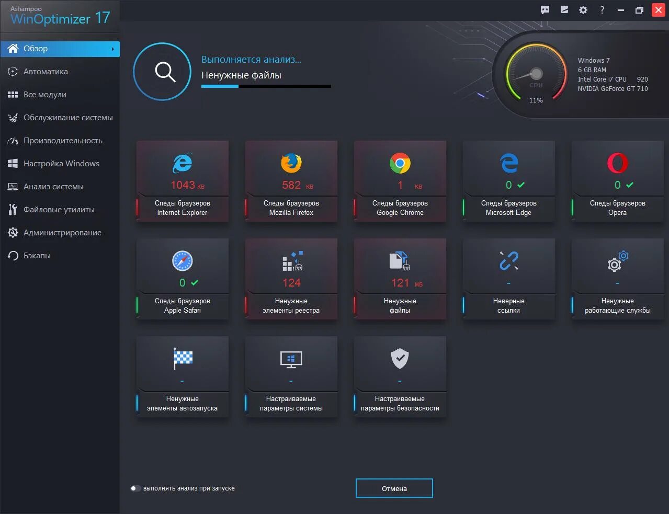669x514 pixels.
Task: Open Обслуживание системы section
Action: pyautogui.click(x=60, y=118)
